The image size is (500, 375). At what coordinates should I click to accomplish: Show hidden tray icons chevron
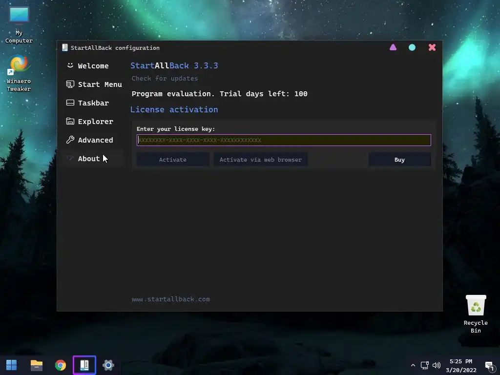point(413,365)
